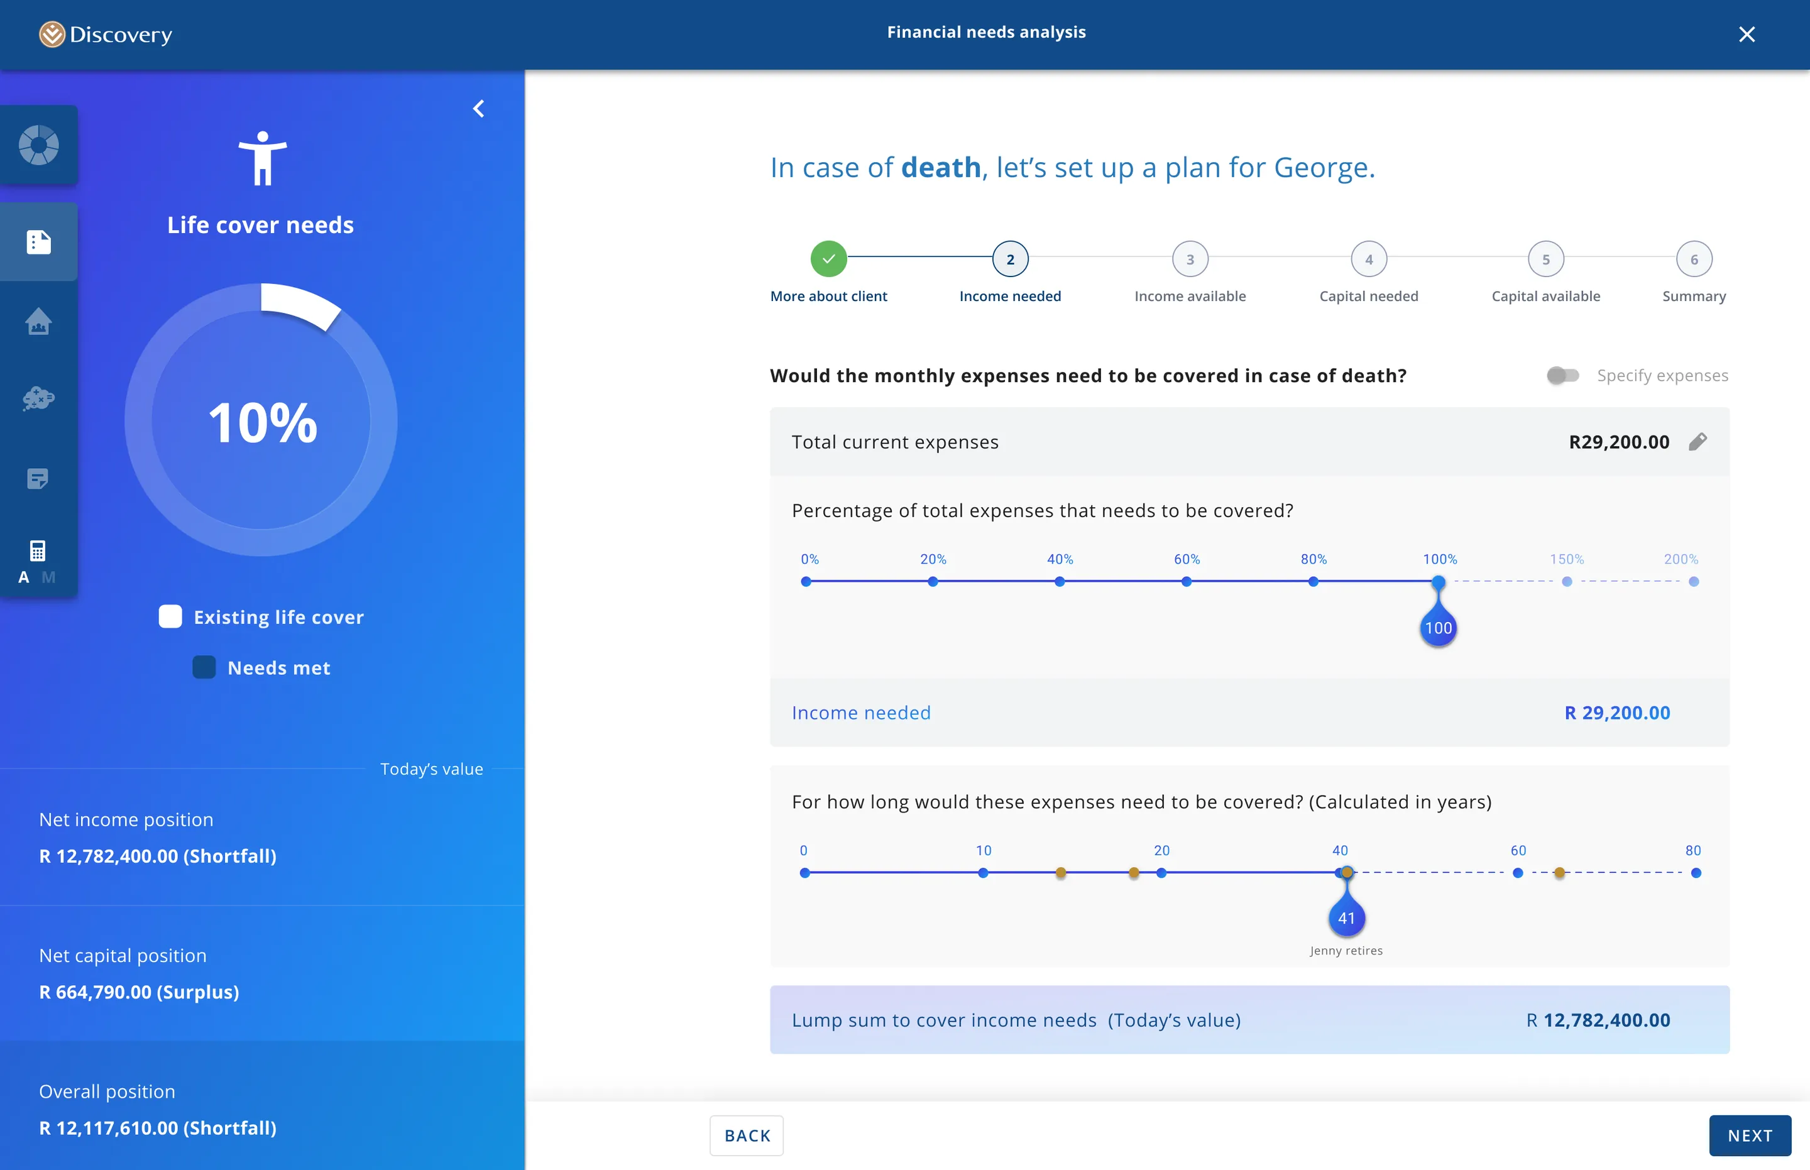Screen dimensions: 1810x1170
Task: Click the 41 years slider handle
Action: [x=1346, y=918]
